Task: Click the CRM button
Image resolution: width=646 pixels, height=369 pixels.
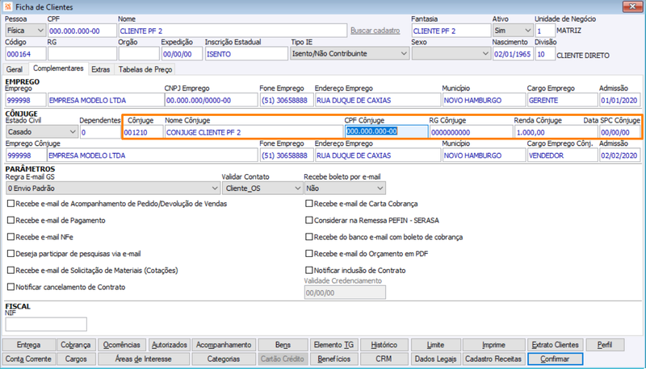Action: [384, 359]
